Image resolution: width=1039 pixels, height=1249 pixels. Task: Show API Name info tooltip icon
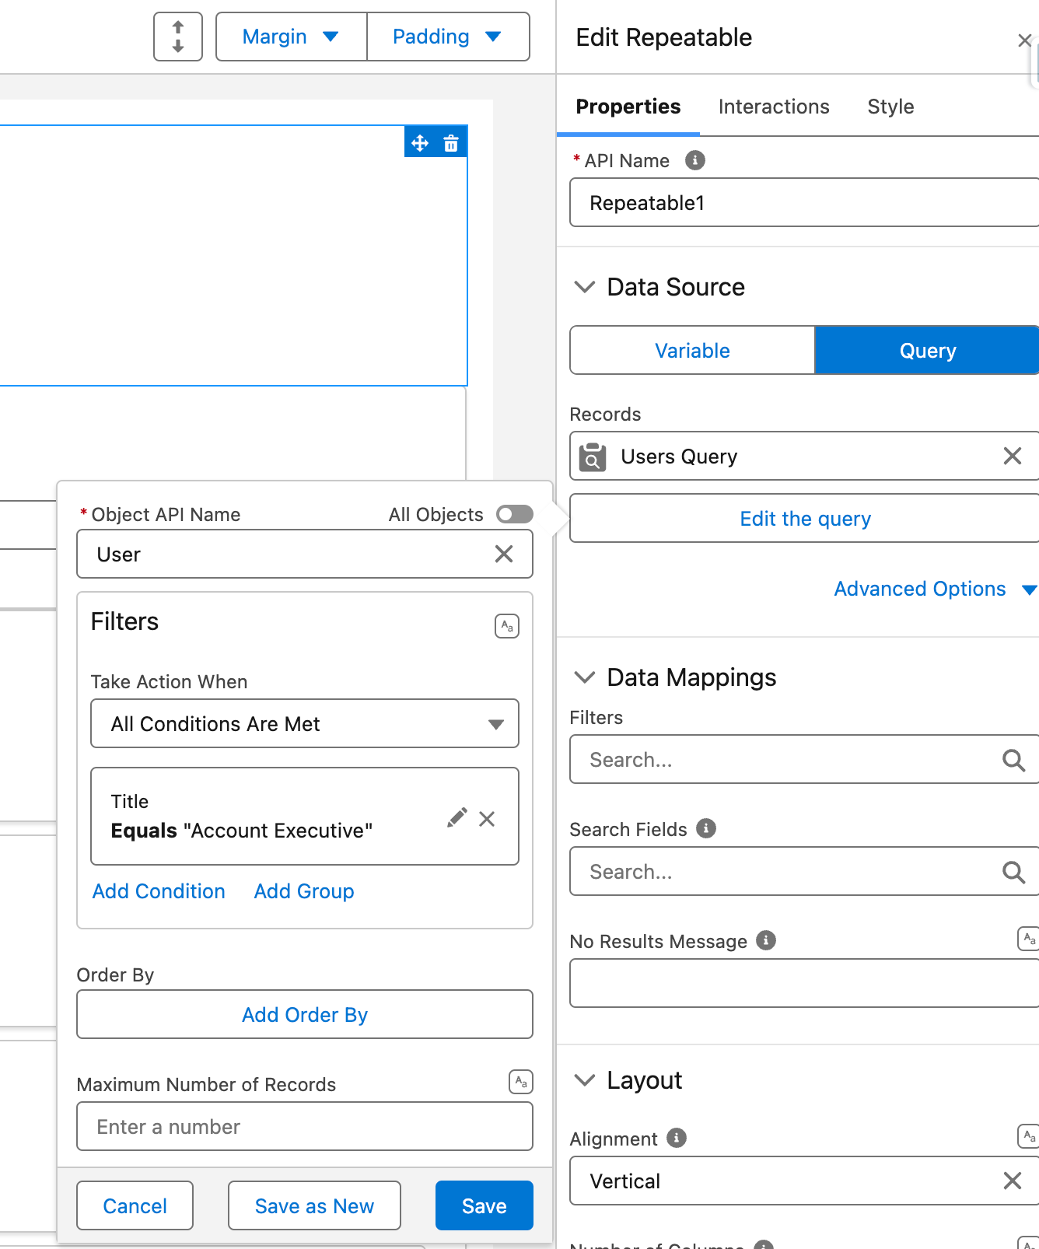pyautogui.click(x=695, y=160)
